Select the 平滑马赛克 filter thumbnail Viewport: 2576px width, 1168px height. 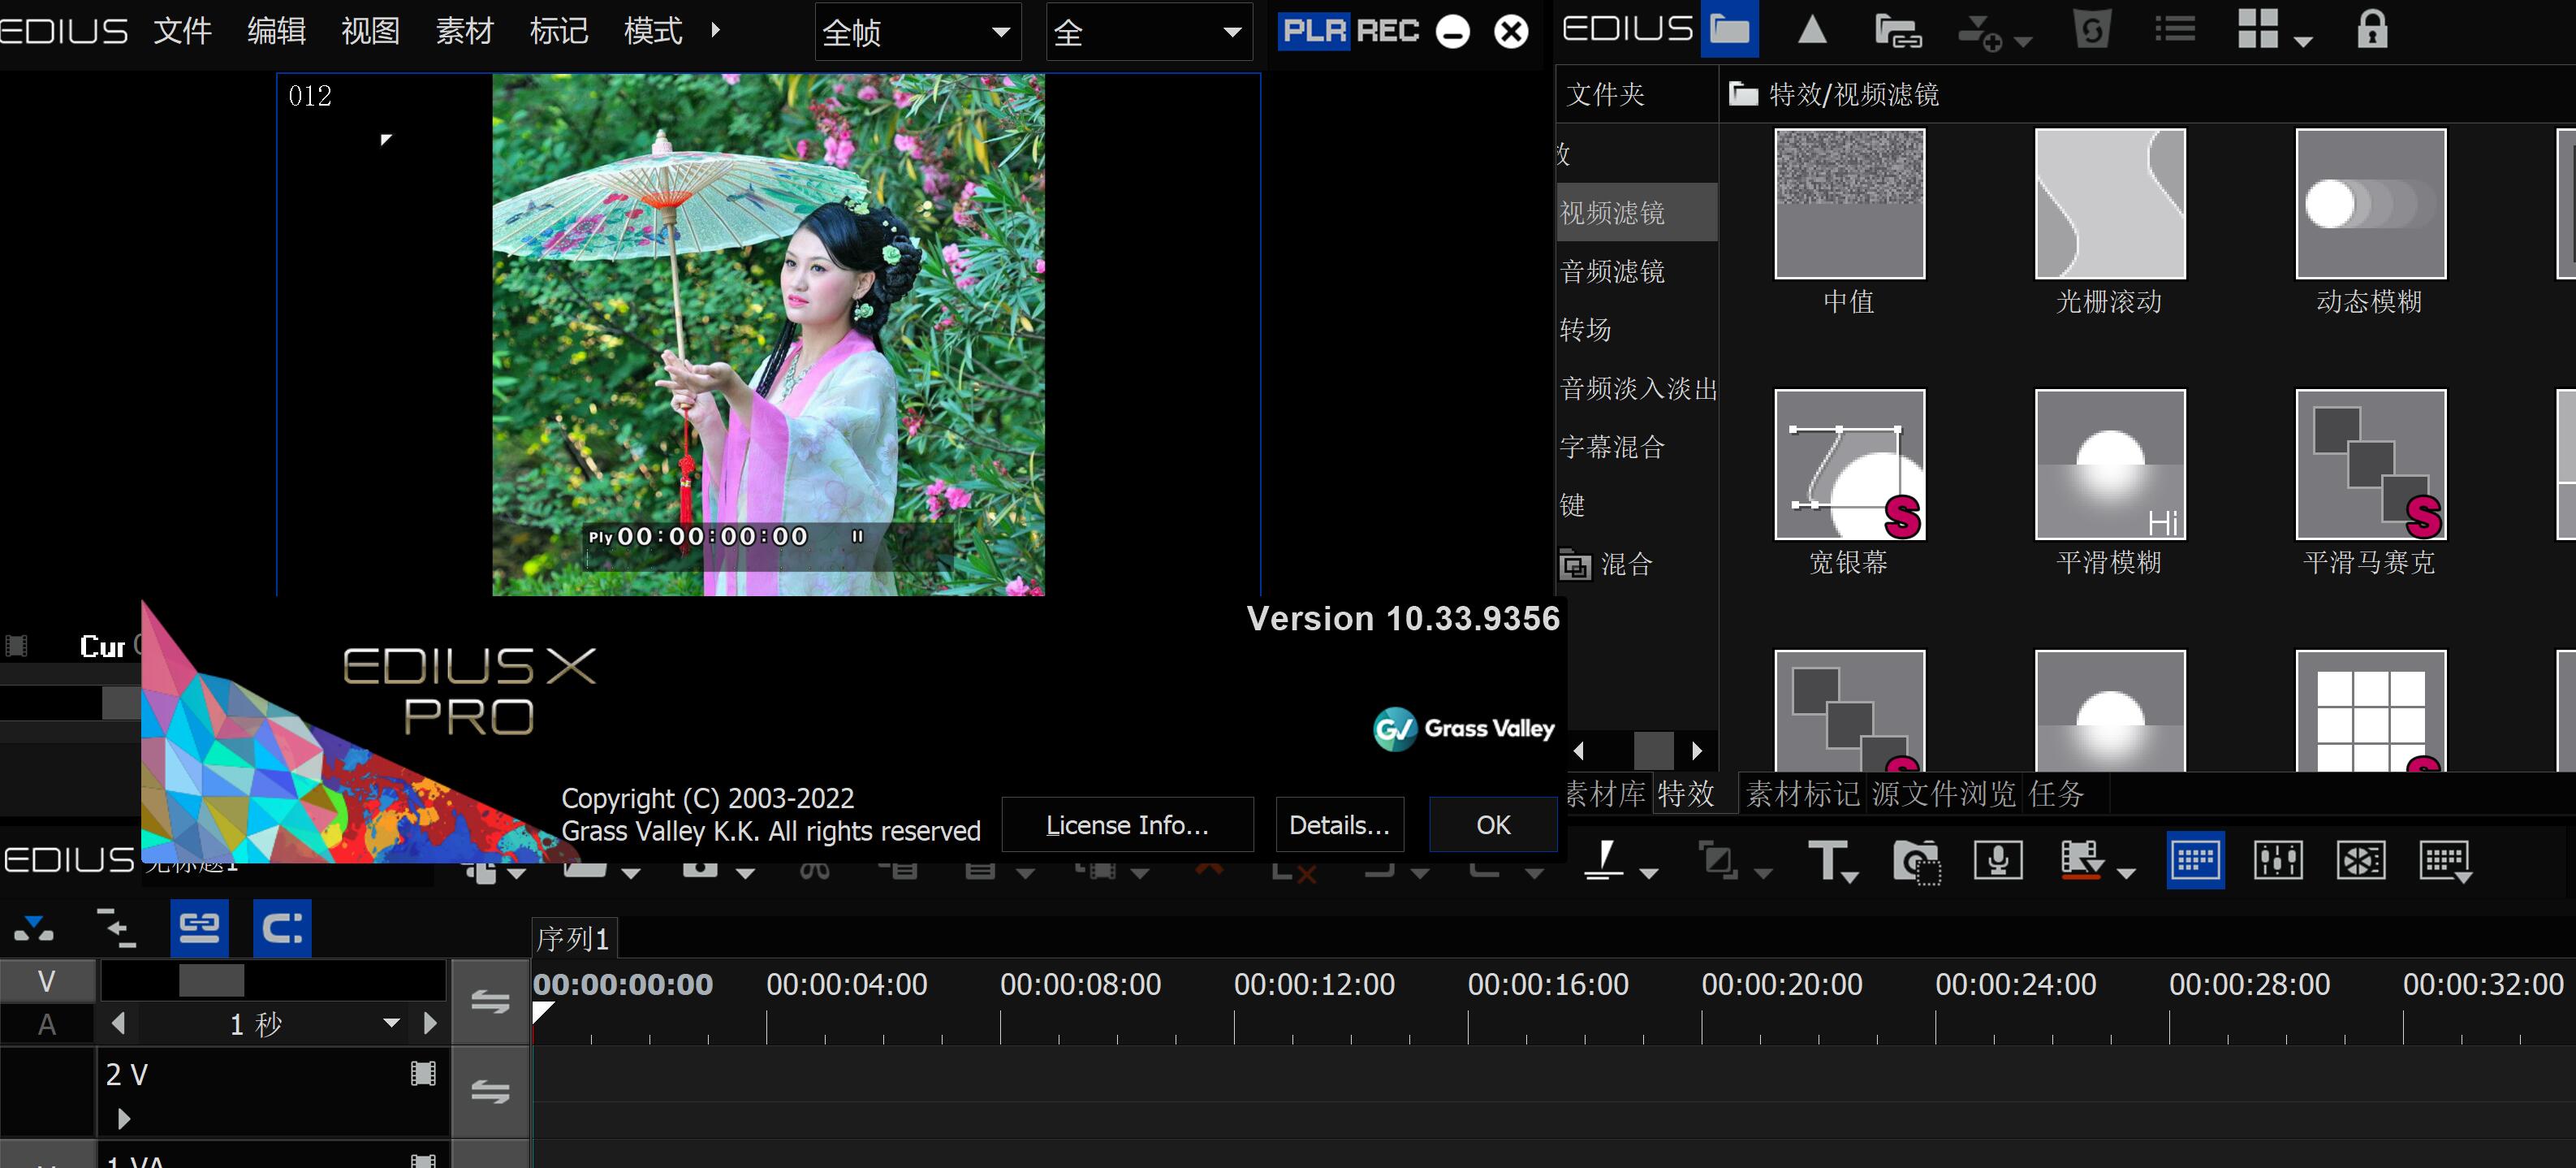click(x=2370, y=465)
